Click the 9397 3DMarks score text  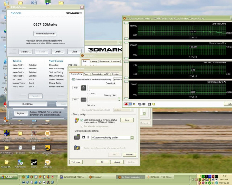(45, 25)
